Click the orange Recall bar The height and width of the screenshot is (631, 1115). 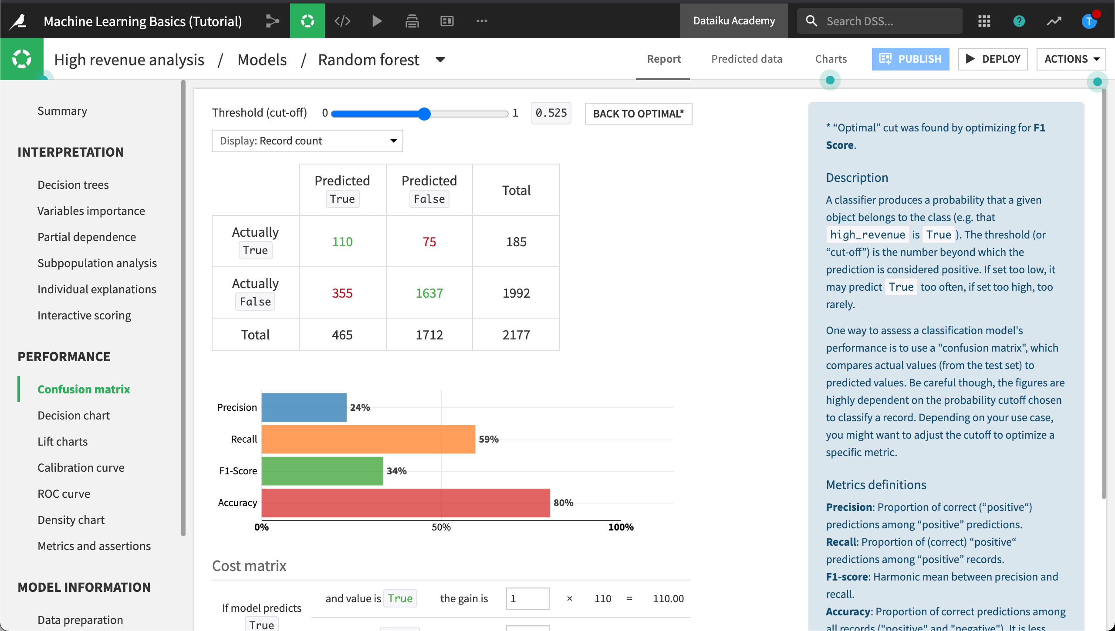[368, 439]
